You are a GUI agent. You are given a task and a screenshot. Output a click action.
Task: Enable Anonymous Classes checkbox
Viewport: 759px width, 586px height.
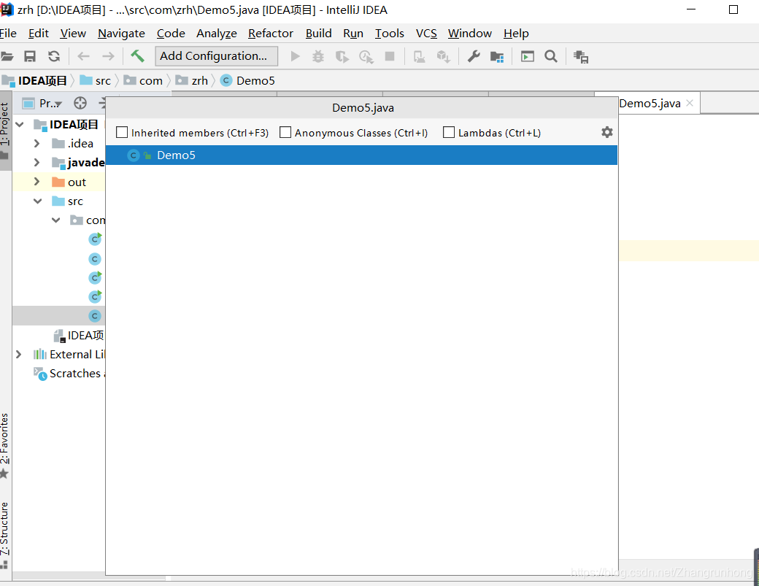click(285, 132)
